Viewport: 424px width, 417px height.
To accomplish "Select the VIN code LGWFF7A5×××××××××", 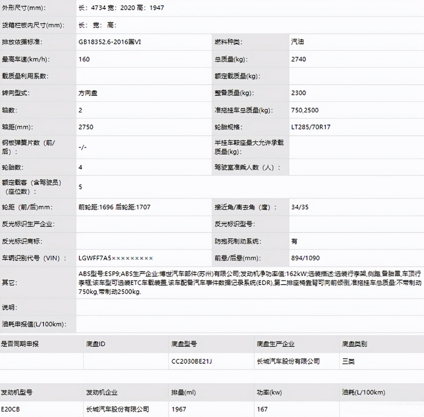I will click(115, 258).
